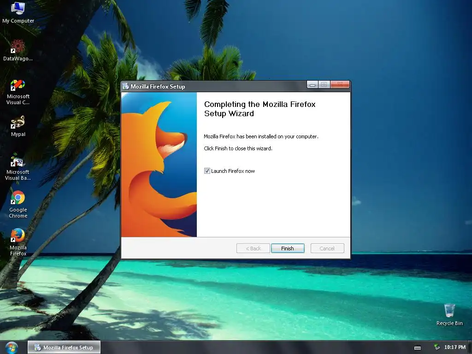Open the My Computer desktop icon
Image resolution: width=472 pixels, height=354 pixels.
[18, 12]
